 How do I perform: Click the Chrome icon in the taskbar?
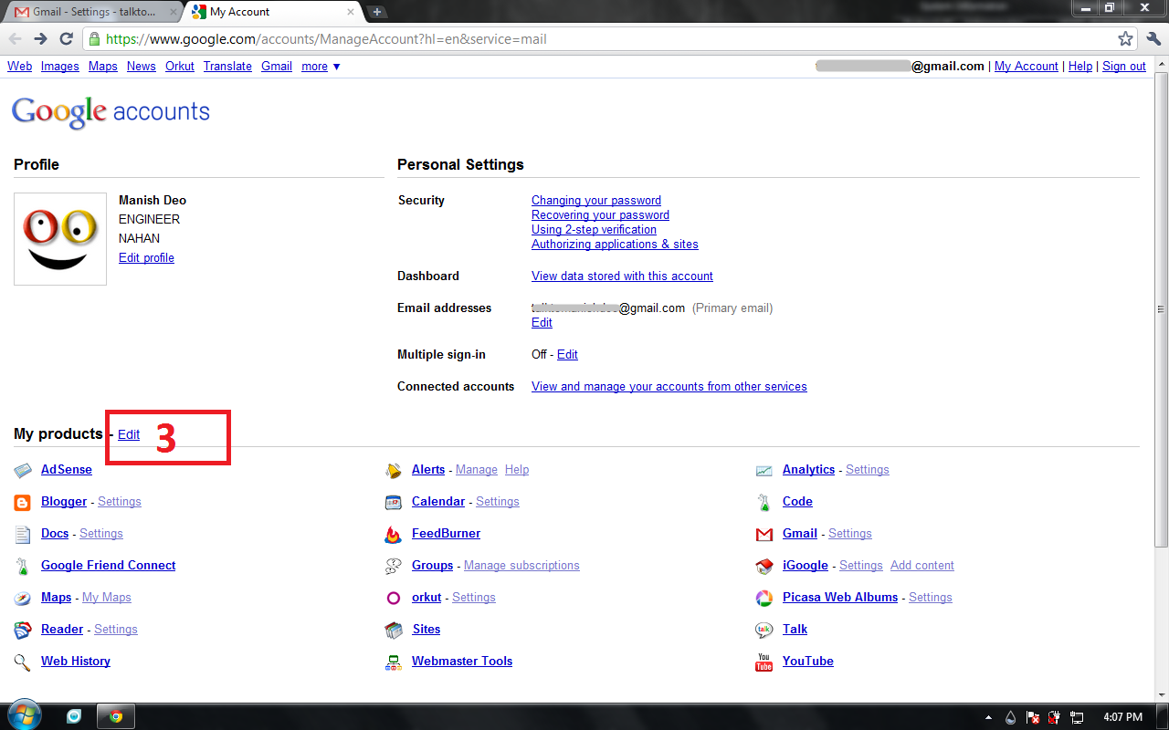coord(116,716)
